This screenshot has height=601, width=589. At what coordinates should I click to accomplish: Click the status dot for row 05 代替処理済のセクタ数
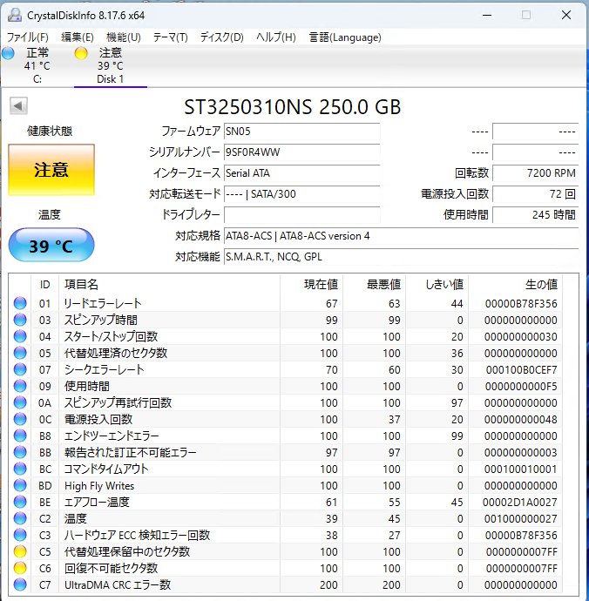point(20,353)
